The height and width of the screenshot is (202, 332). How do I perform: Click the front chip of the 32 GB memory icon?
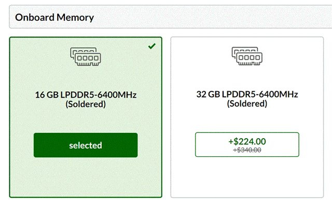(249, 59)
